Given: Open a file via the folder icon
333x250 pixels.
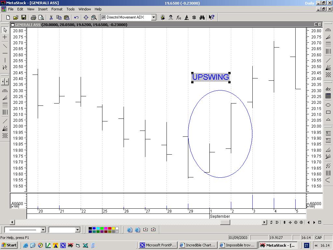Looking at the screenshot, I should pyautogui.click(x=16, y=18).
